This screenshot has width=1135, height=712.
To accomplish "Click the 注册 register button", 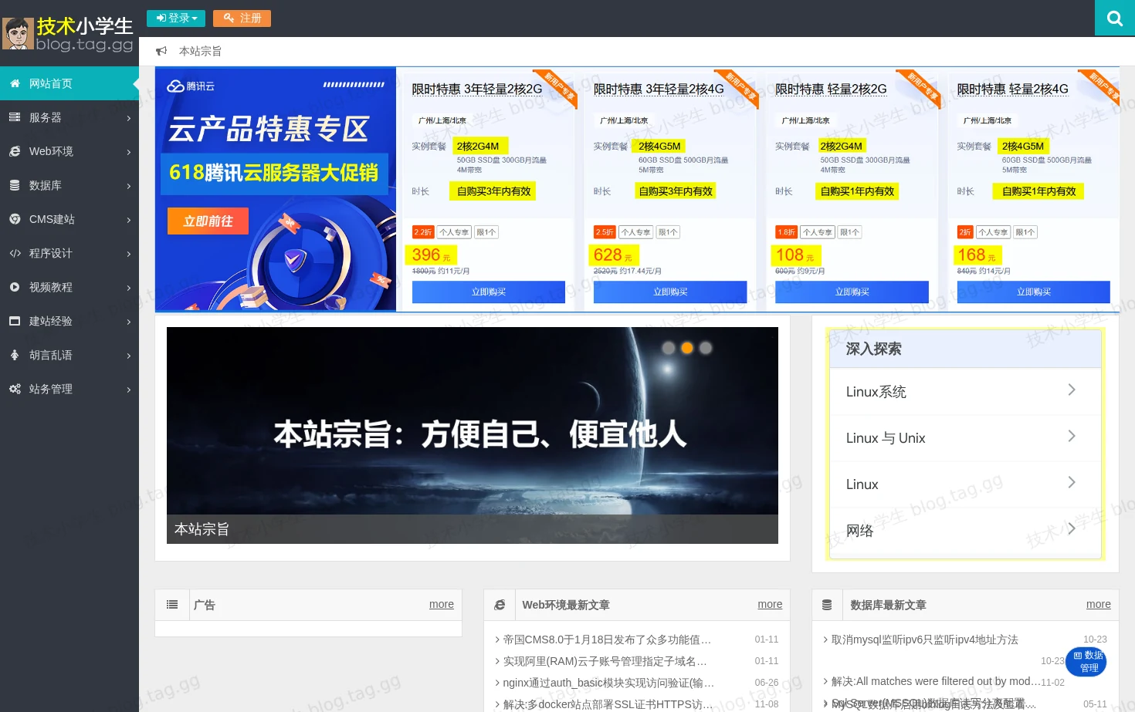I will click(242, 18).
